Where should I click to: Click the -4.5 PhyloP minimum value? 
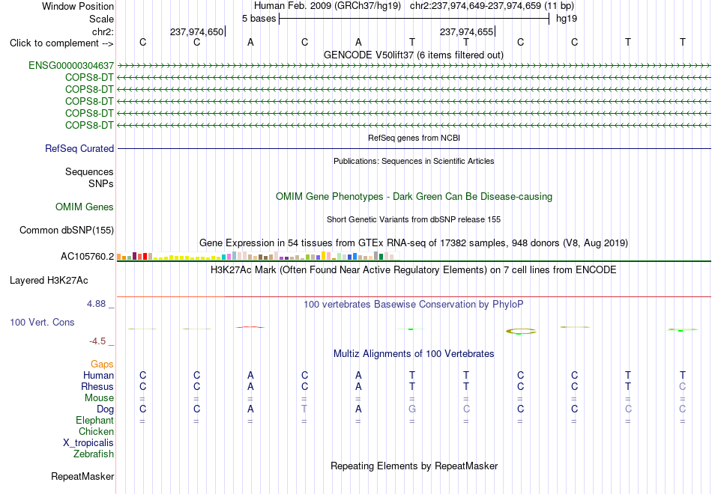(x=97, y=341)
